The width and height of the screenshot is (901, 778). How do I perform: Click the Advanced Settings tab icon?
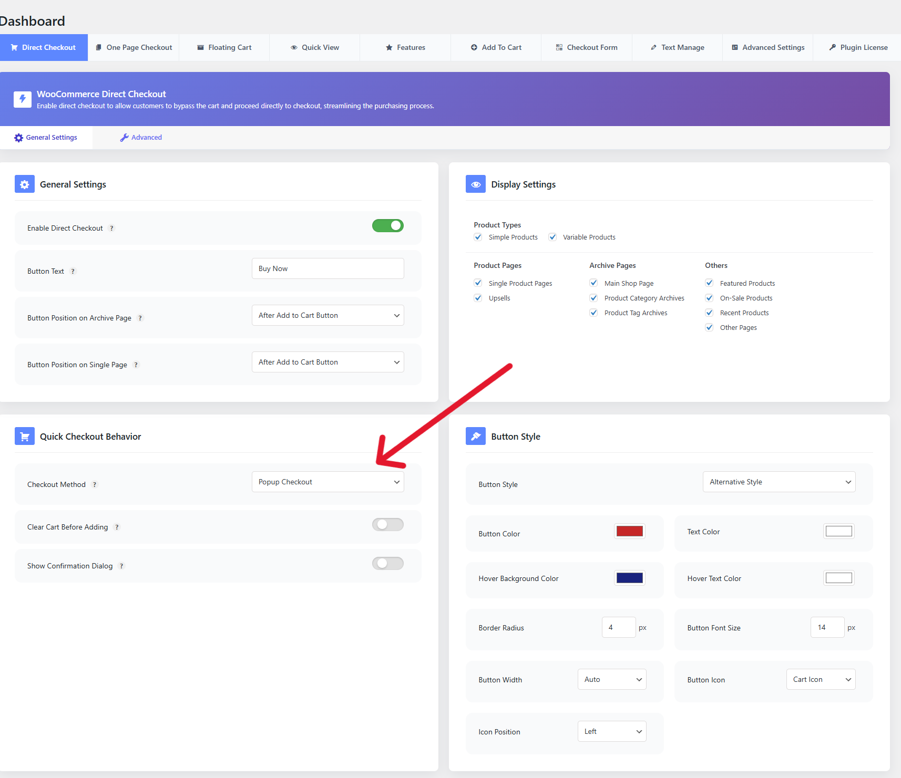point(735,47)
